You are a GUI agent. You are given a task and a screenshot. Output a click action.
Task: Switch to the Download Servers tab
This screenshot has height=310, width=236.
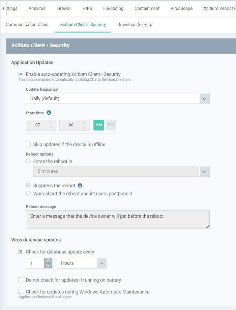[135, 24]
